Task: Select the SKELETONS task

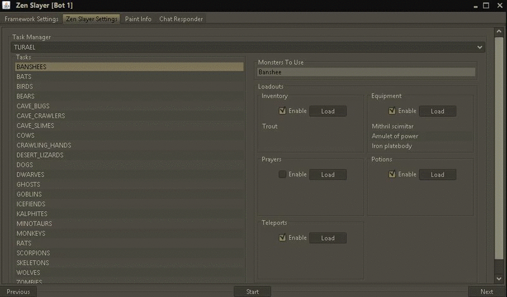Action: pyautogui.click(x=129, y=262)
